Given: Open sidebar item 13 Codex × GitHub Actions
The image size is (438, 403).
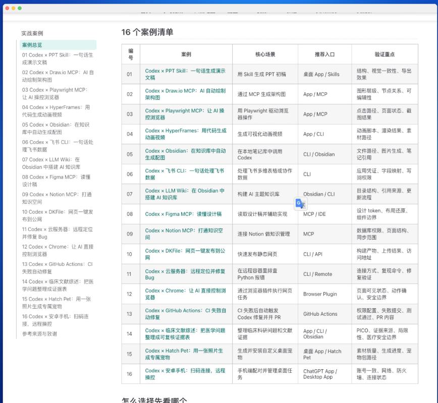Looking at the screenshot, I should click(x=58, y=268).
